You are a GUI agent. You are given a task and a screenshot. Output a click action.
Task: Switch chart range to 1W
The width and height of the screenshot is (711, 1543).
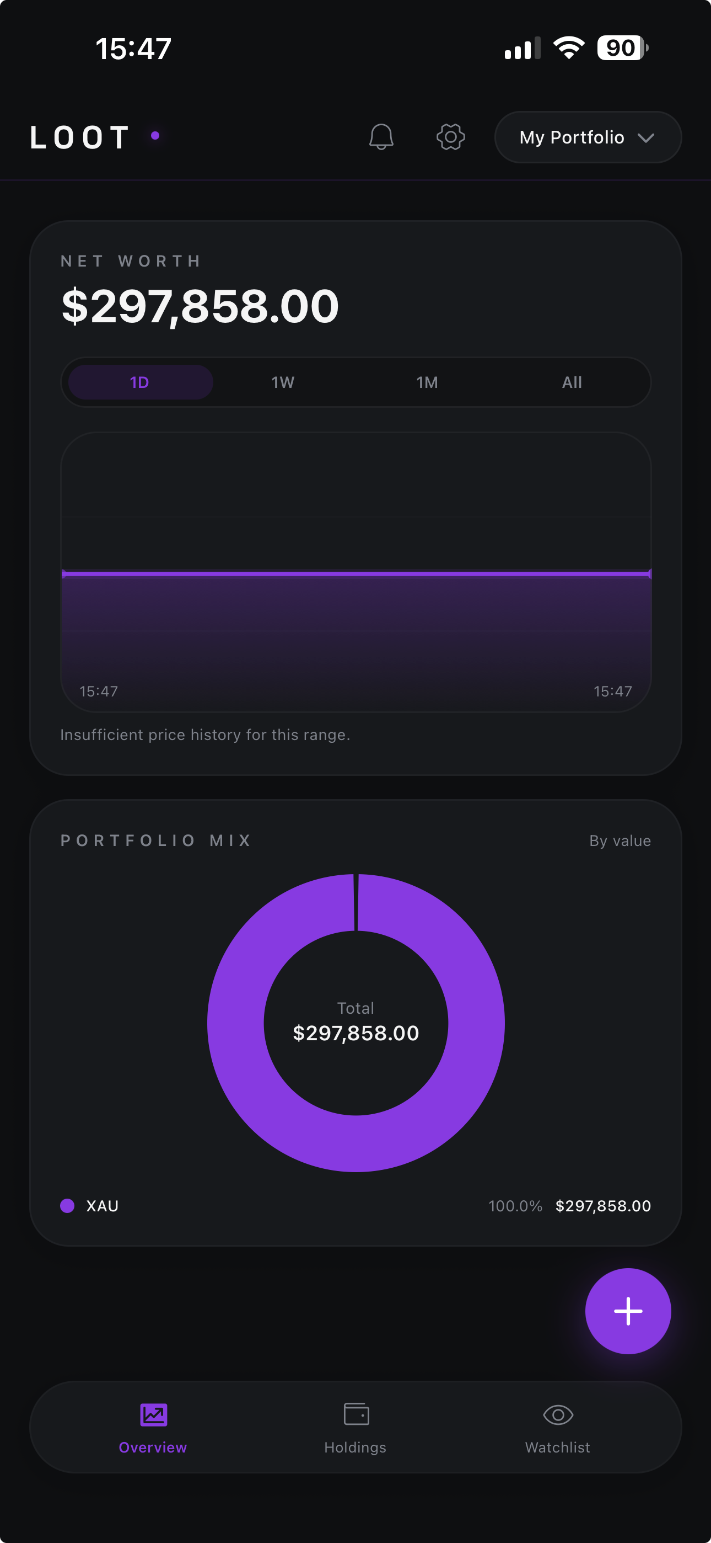click(x=283, y=382)
